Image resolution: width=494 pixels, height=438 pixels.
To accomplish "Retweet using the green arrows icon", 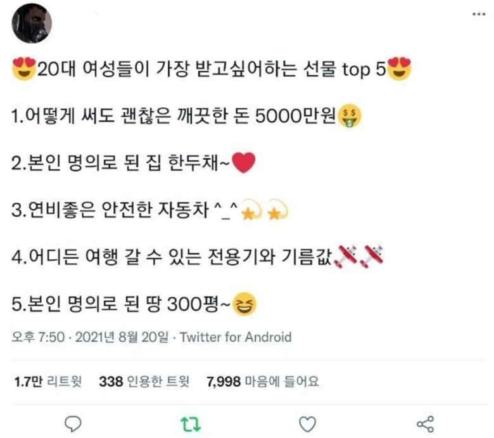I will 190,424.
